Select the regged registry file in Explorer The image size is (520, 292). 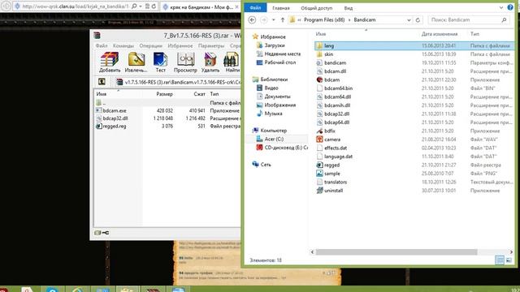point(331,165)
